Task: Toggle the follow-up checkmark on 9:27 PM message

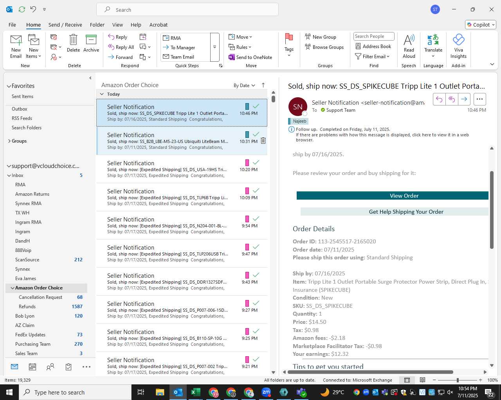Action: pos(256,303)
